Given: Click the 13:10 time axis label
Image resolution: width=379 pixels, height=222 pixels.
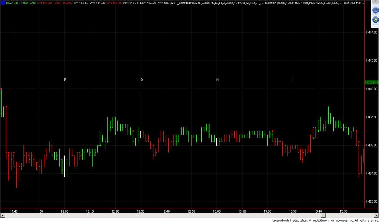Looking at the screenshot, I should (x=242, y=211).
